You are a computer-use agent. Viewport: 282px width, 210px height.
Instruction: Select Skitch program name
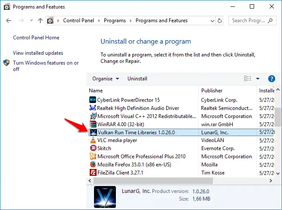coord(104,148)
